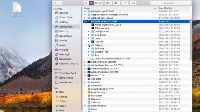This screenshot has height=112, width=200.
Task: Expand the Scripting folder
Action: tap(89, 49)
